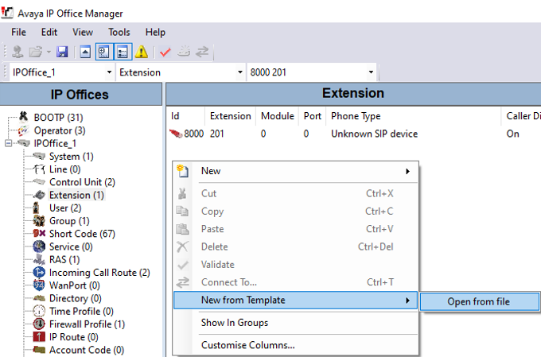541x357 pixels.
Task: Open the Edit menu
Action: [49, 32]
